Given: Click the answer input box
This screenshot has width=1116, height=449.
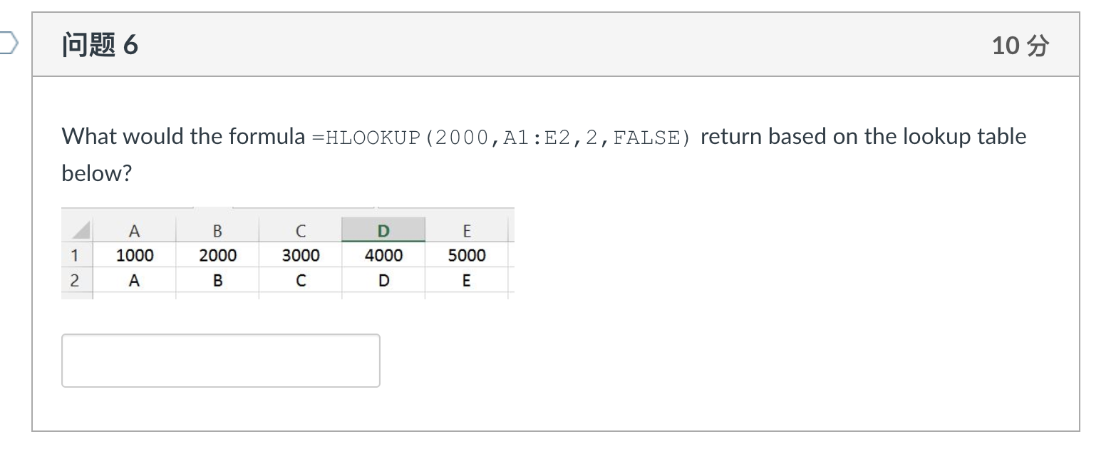Looking at the screenshot, I should (x=221, y=361).
